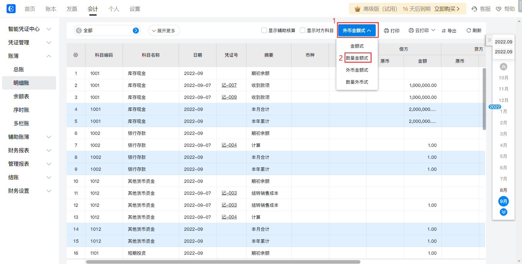Screen dimensions: 522x264
Task: Click the help heart icon
Action: pos(499,9)
